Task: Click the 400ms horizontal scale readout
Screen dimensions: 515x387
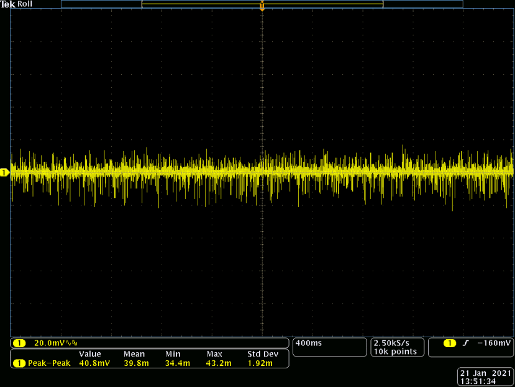Action: (x=308, y=343)
